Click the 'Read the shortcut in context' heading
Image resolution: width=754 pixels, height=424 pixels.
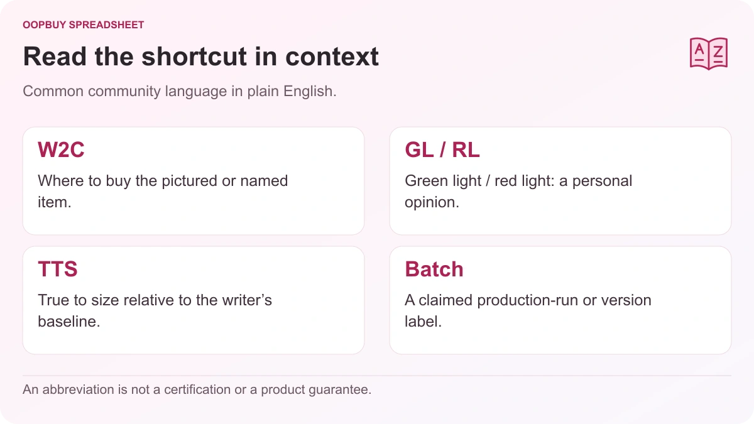(201, 57)
